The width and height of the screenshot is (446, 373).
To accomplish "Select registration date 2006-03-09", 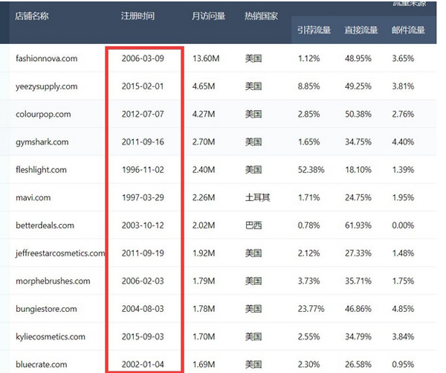I will point(143,59).
